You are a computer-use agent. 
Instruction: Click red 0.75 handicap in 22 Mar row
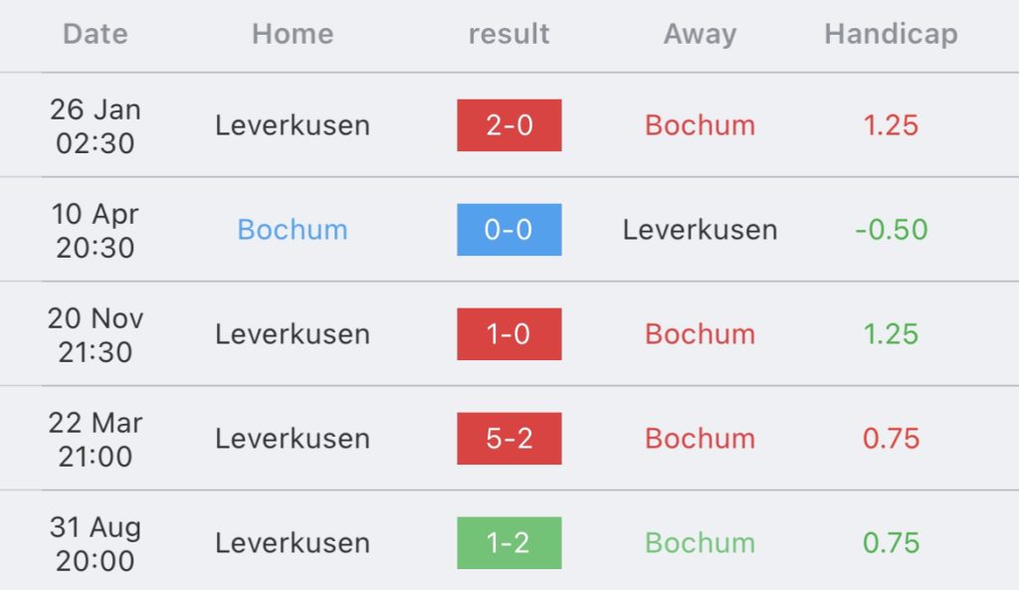(891, 439)
